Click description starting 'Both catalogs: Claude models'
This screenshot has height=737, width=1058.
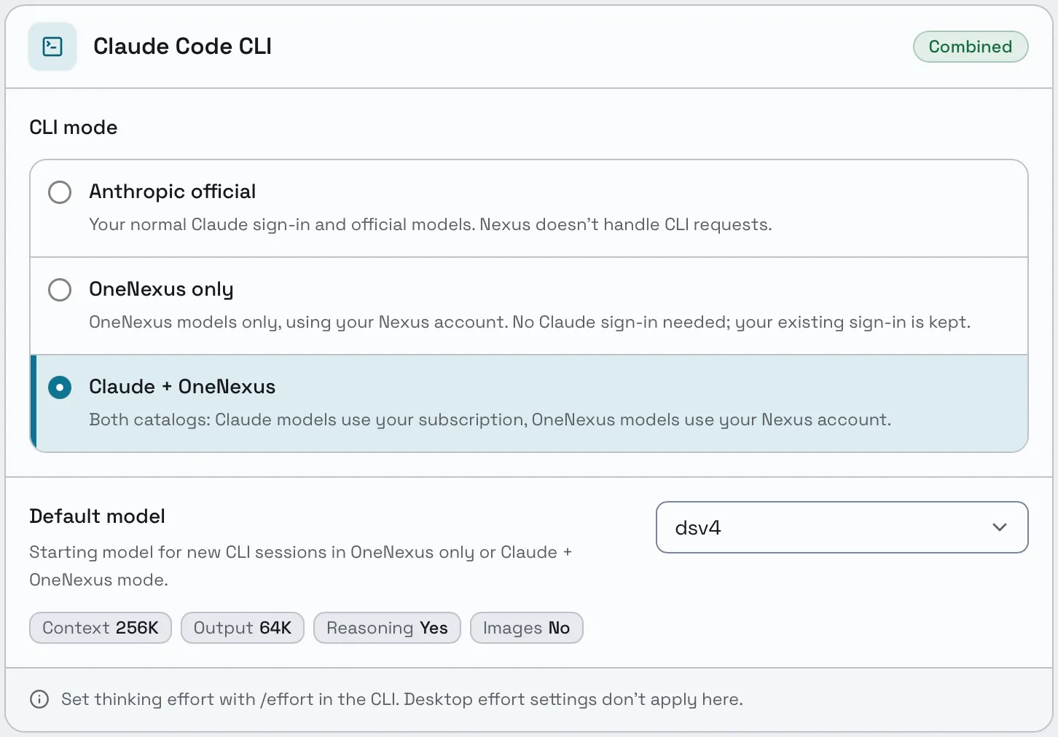[x=490, y=419]
